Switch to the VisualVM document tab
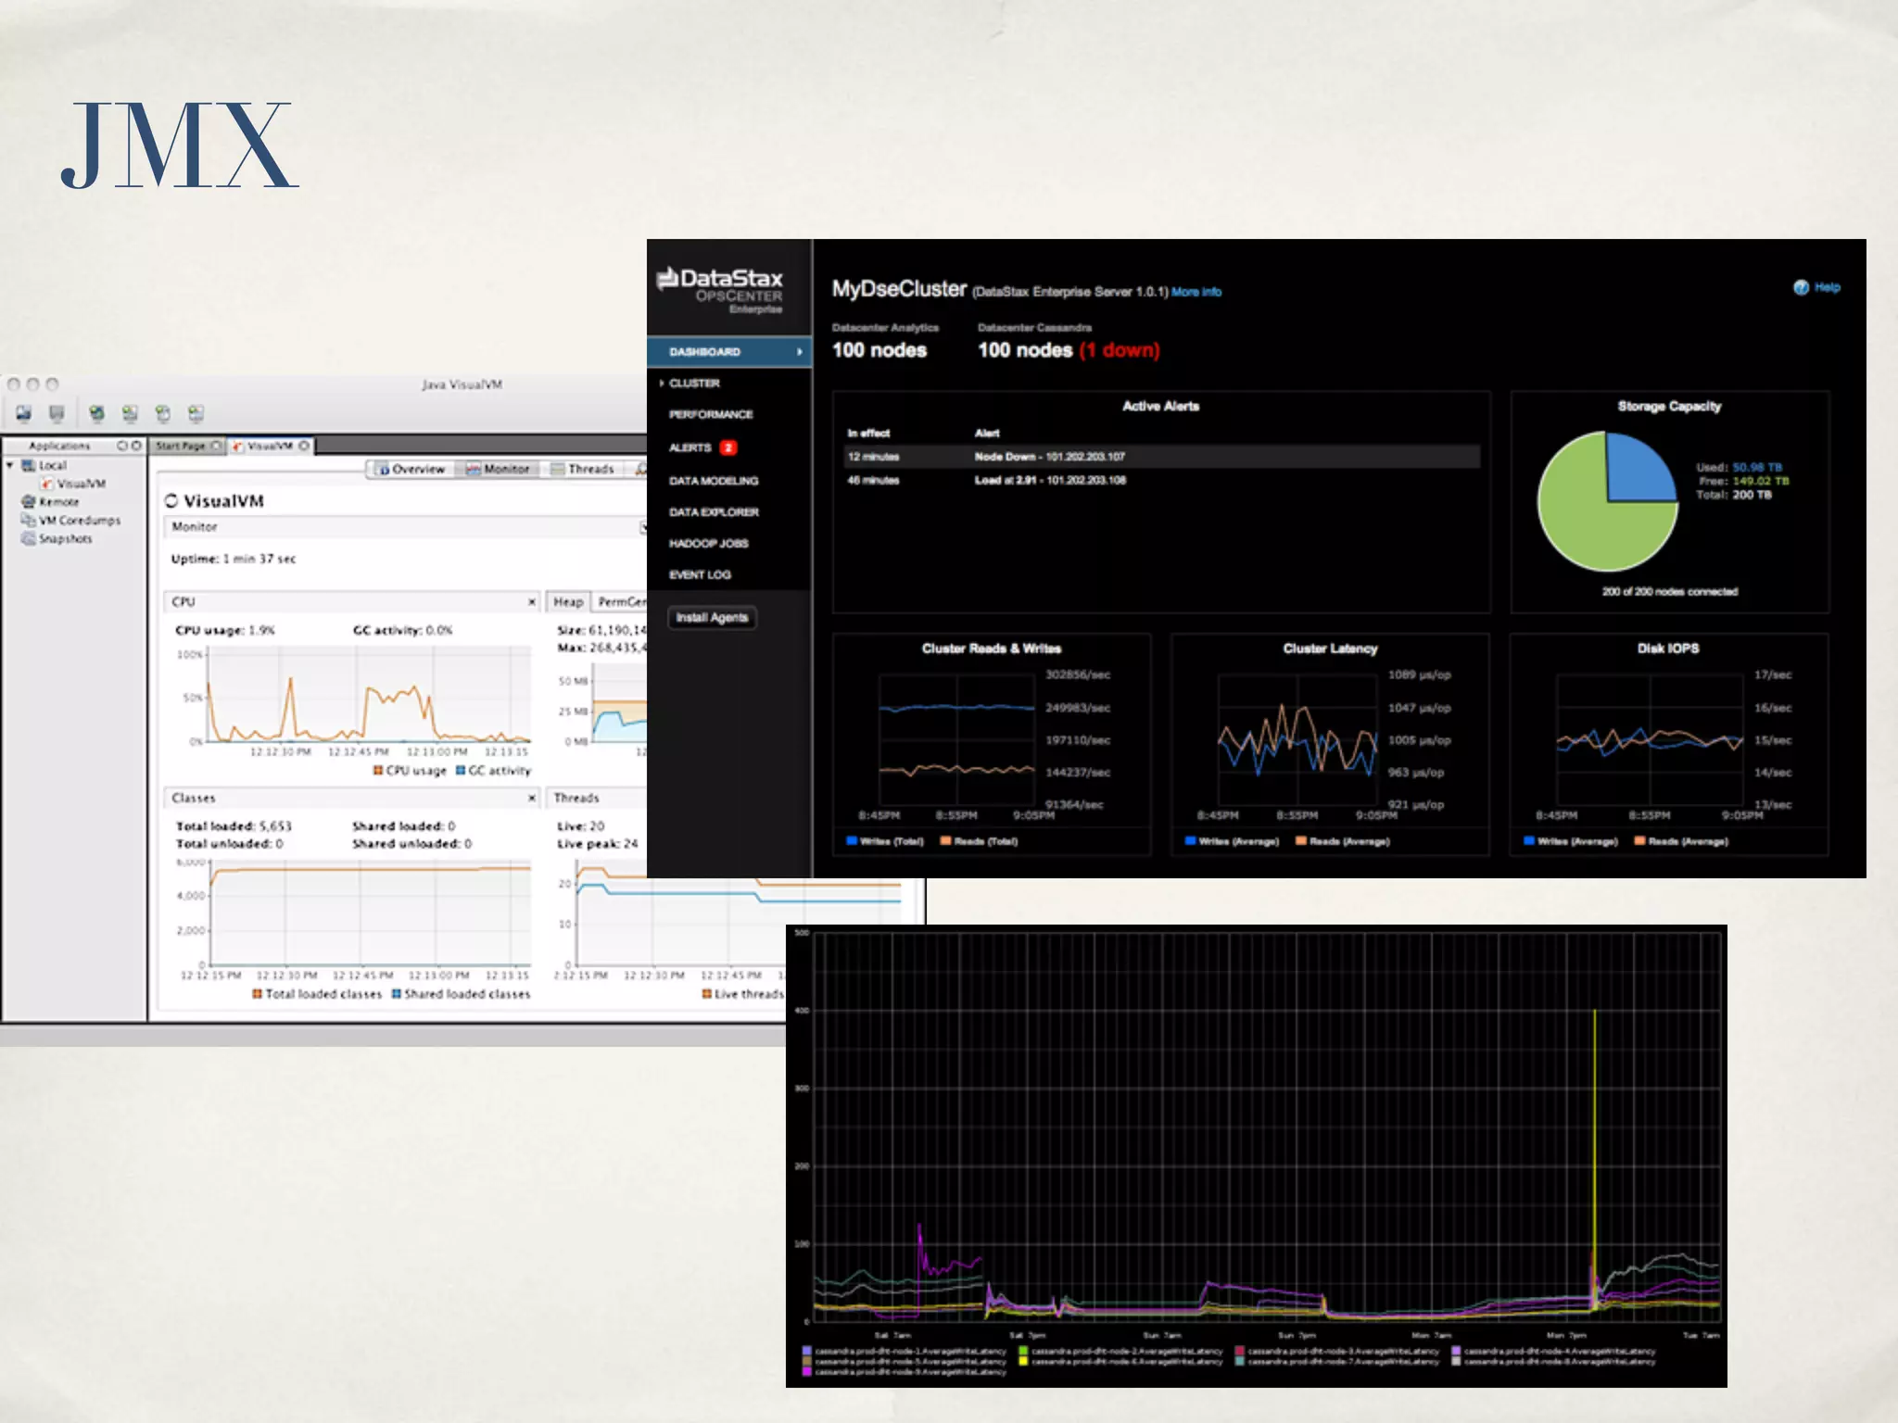 pyautogui.click(x=270, y=446)
